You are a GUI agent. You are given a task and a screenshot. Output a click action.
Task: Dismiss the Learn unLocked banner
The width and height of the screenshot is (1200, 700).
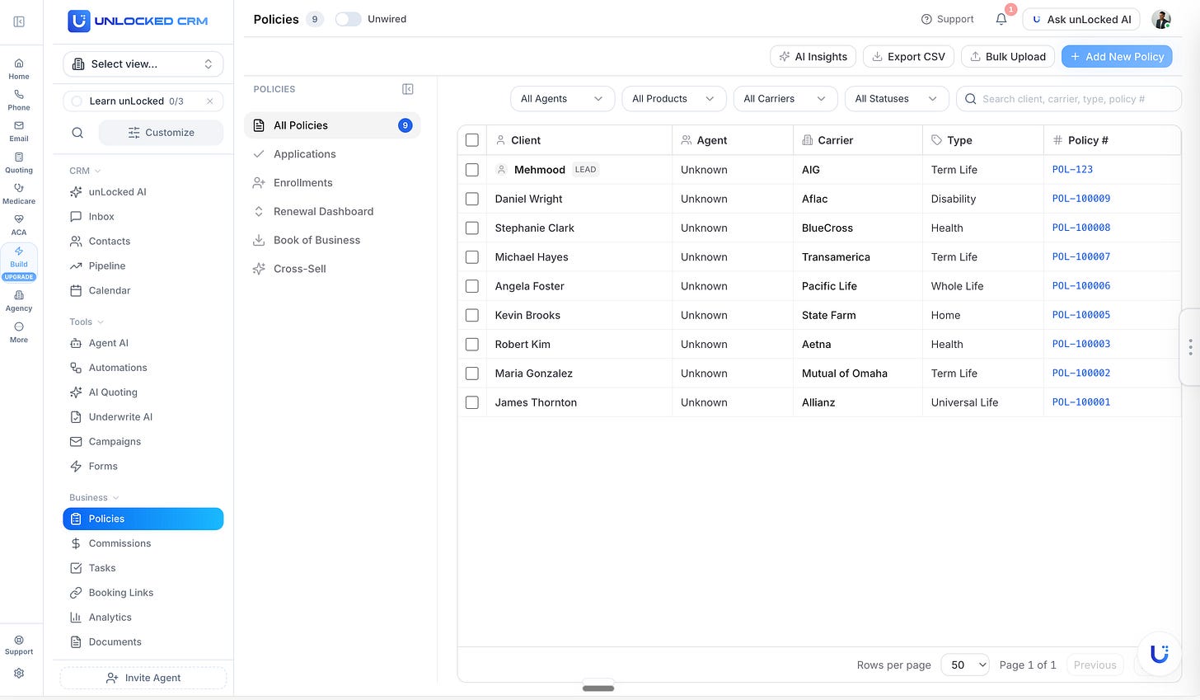(x=210, y=101)
